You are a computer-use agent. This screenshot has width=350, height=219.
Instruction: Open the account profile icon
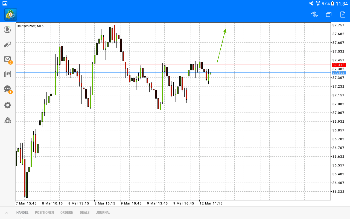tap(7, 30)
